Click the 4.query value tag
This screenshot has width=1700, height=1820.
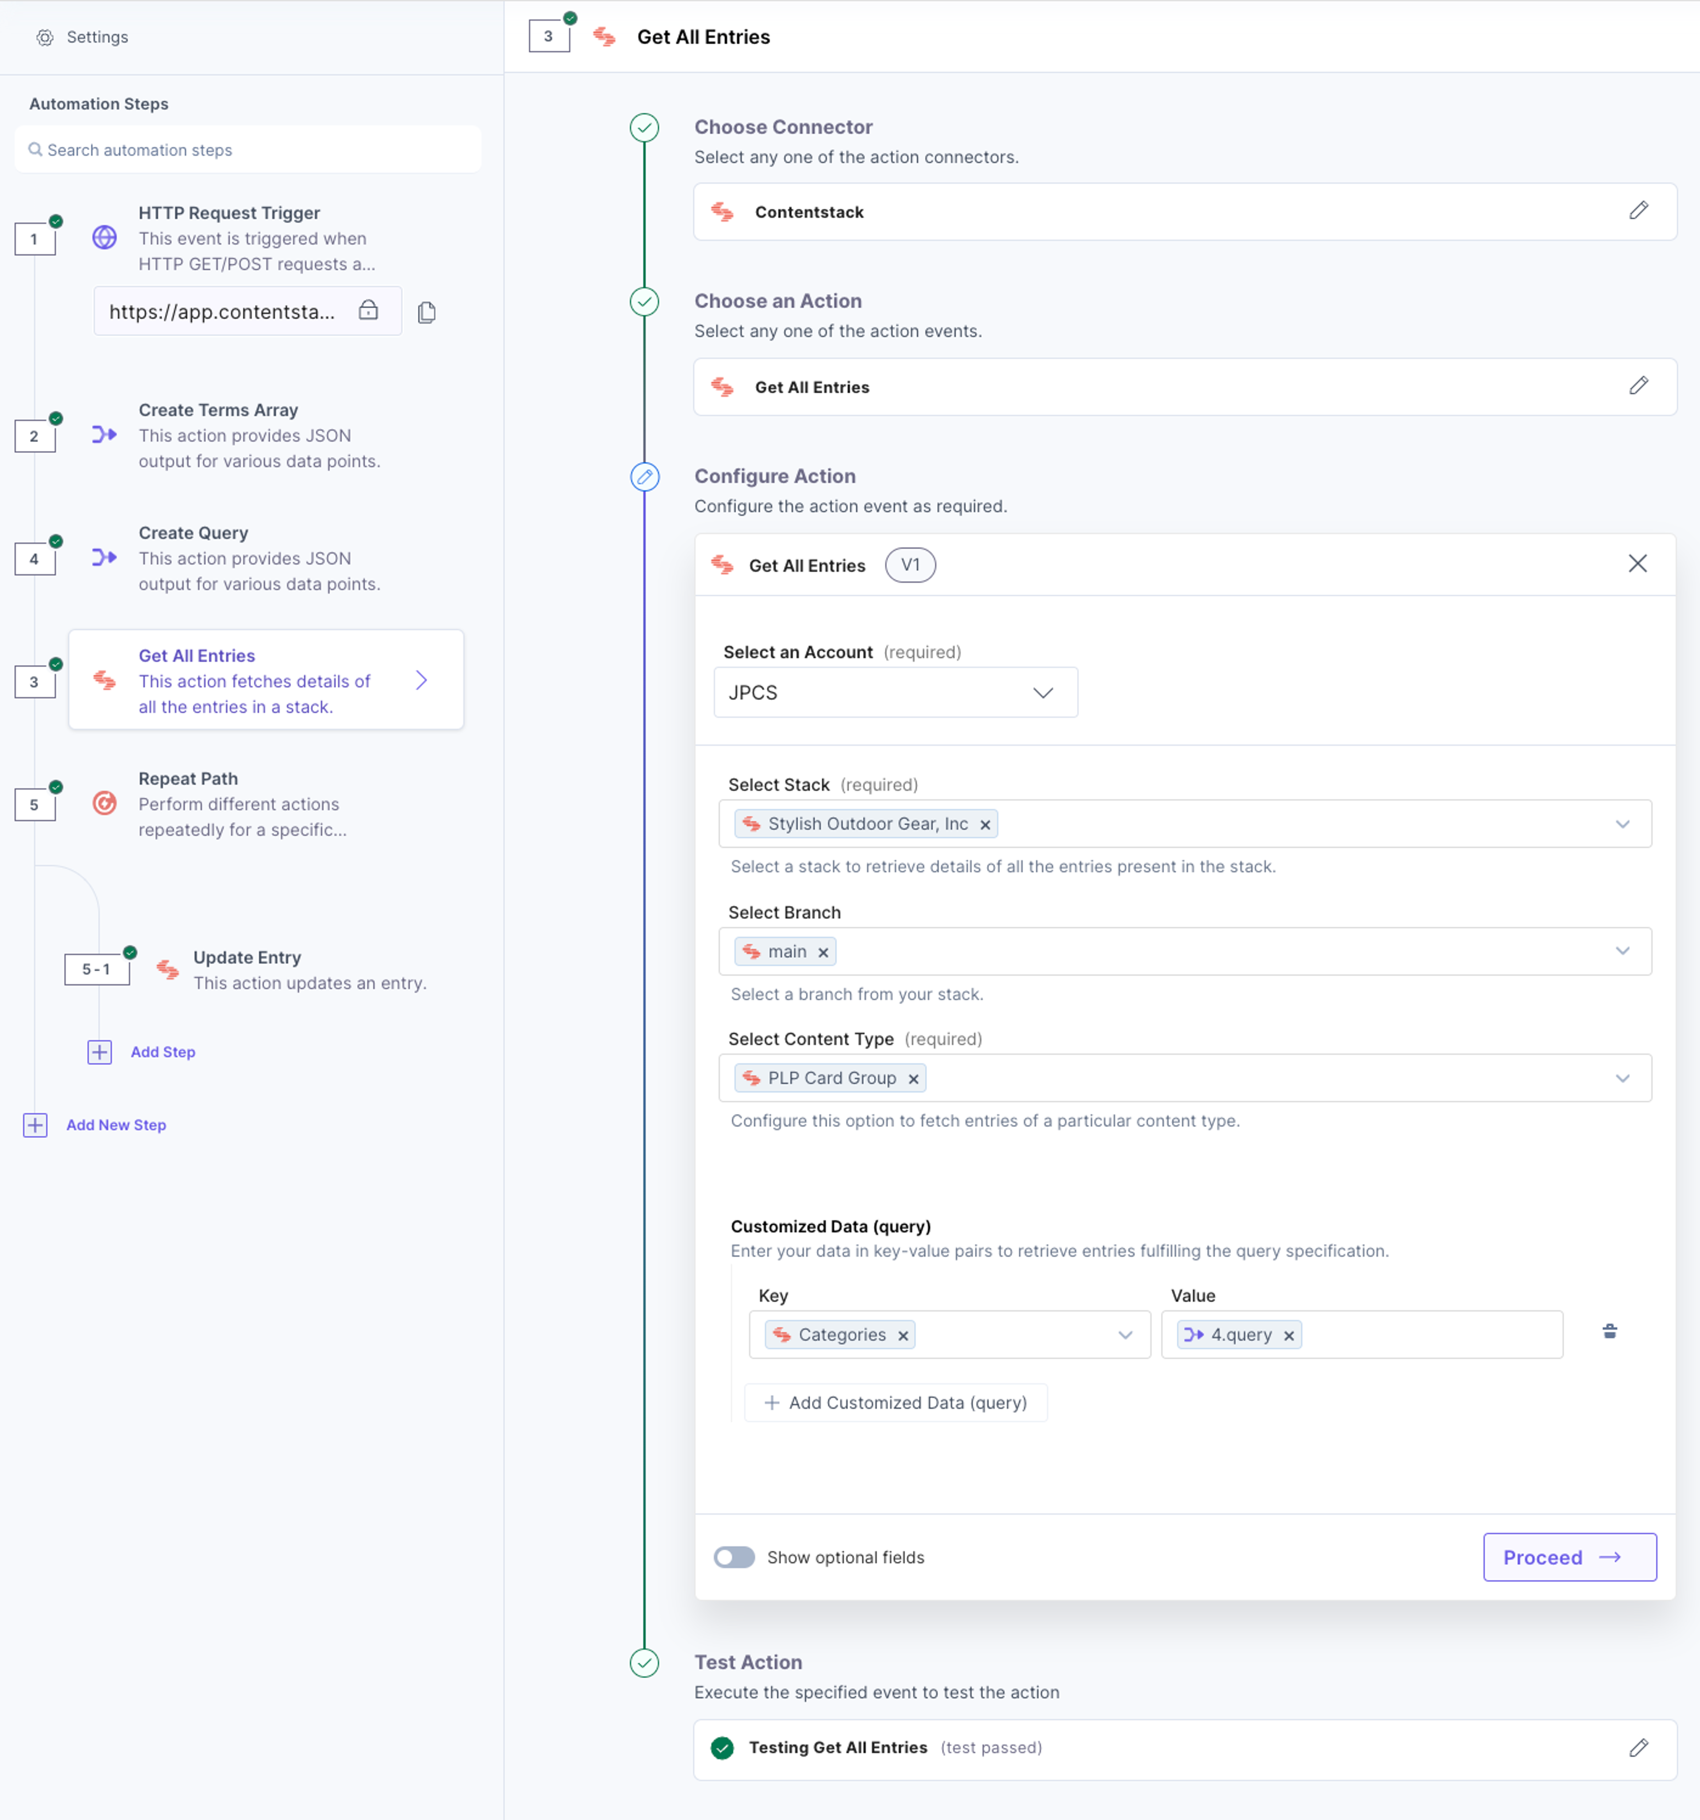click(1239, 1335)
